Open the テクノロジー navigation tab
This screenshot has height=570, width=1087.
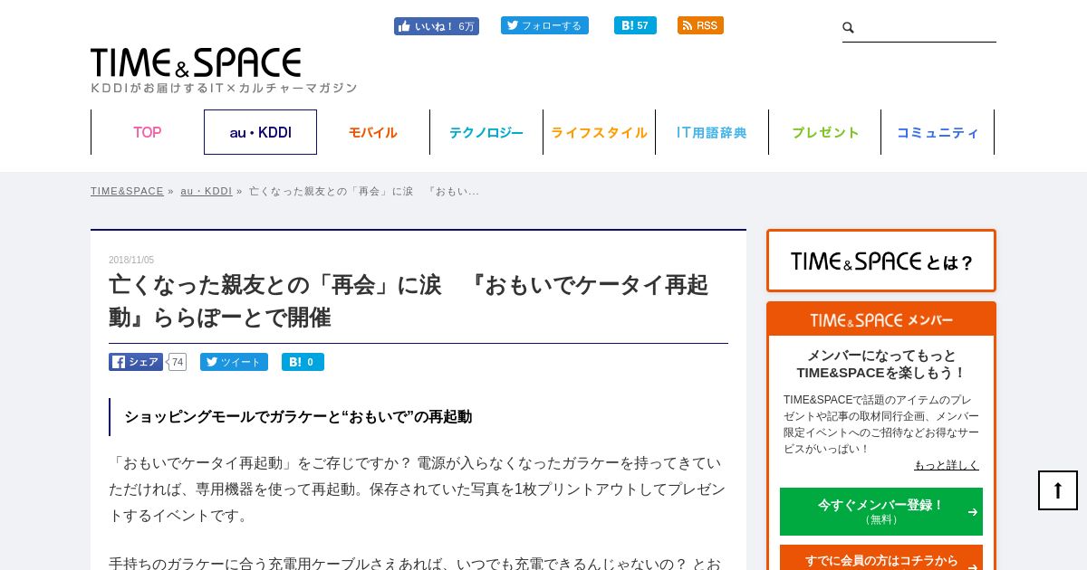click(486, 132)
